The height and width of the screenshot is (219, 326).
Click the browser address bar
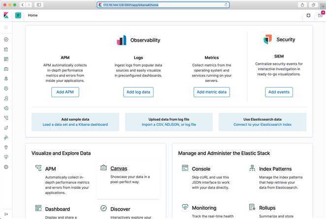coord(163,5)
